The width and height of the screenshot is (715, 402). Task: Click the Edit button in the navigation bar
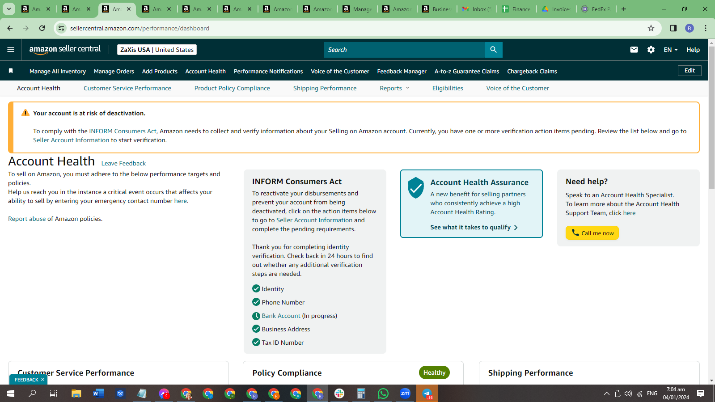tap(690, 71)
